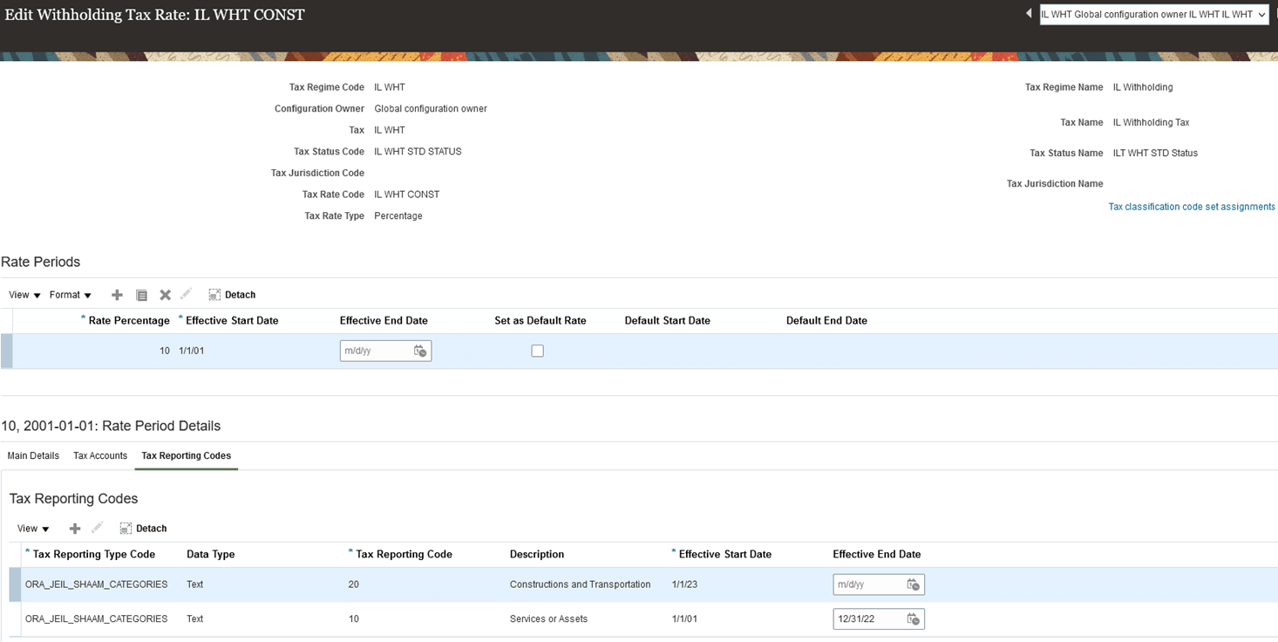Open the View dropdown in Rate Periods
Screen dimensions: 1278x642
(23, 294)
